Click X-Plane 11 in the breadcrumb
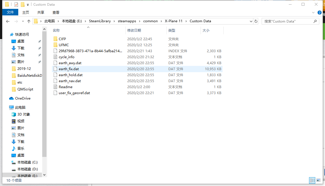Screen dimensions: 325x186 [174, 21]
